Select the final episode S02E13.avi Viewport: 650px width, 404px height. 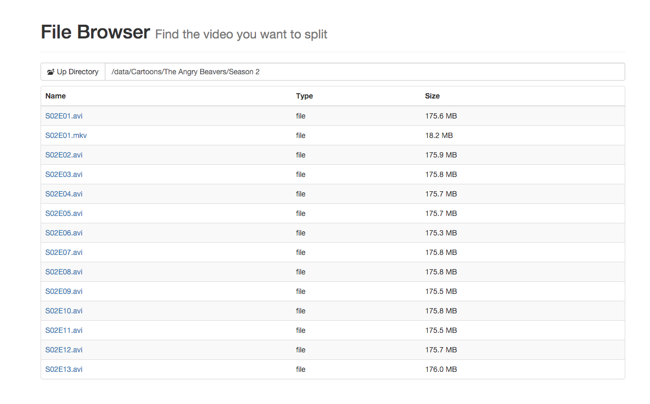coord(64,369)
